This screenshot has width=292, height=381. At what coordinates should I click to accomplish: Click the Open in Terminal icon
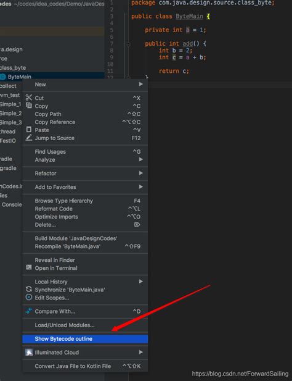(29, 267)
